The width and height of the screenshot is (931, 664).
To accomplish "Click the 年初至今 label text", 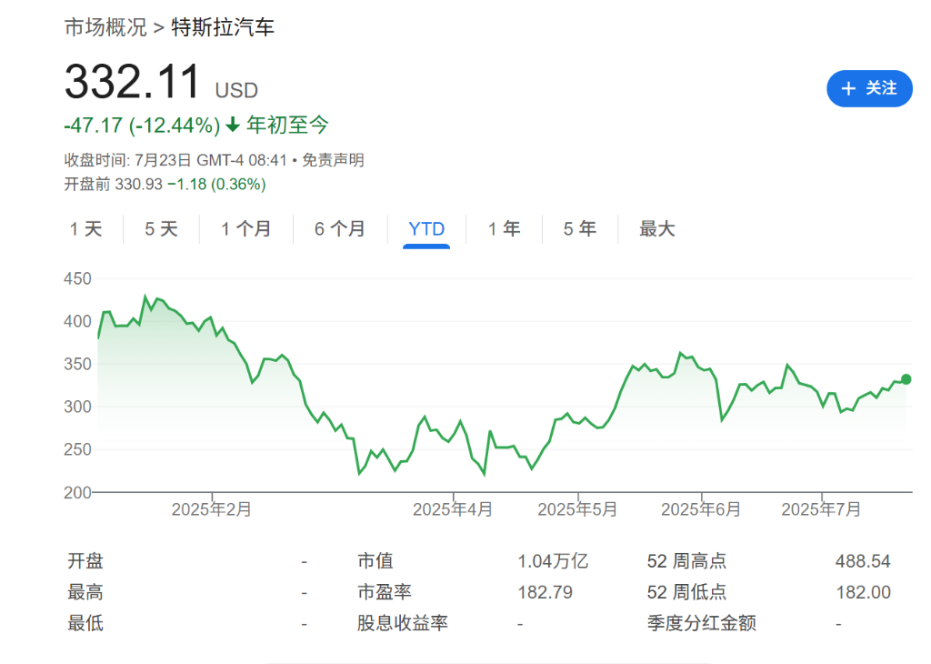I will click(287, 125).
